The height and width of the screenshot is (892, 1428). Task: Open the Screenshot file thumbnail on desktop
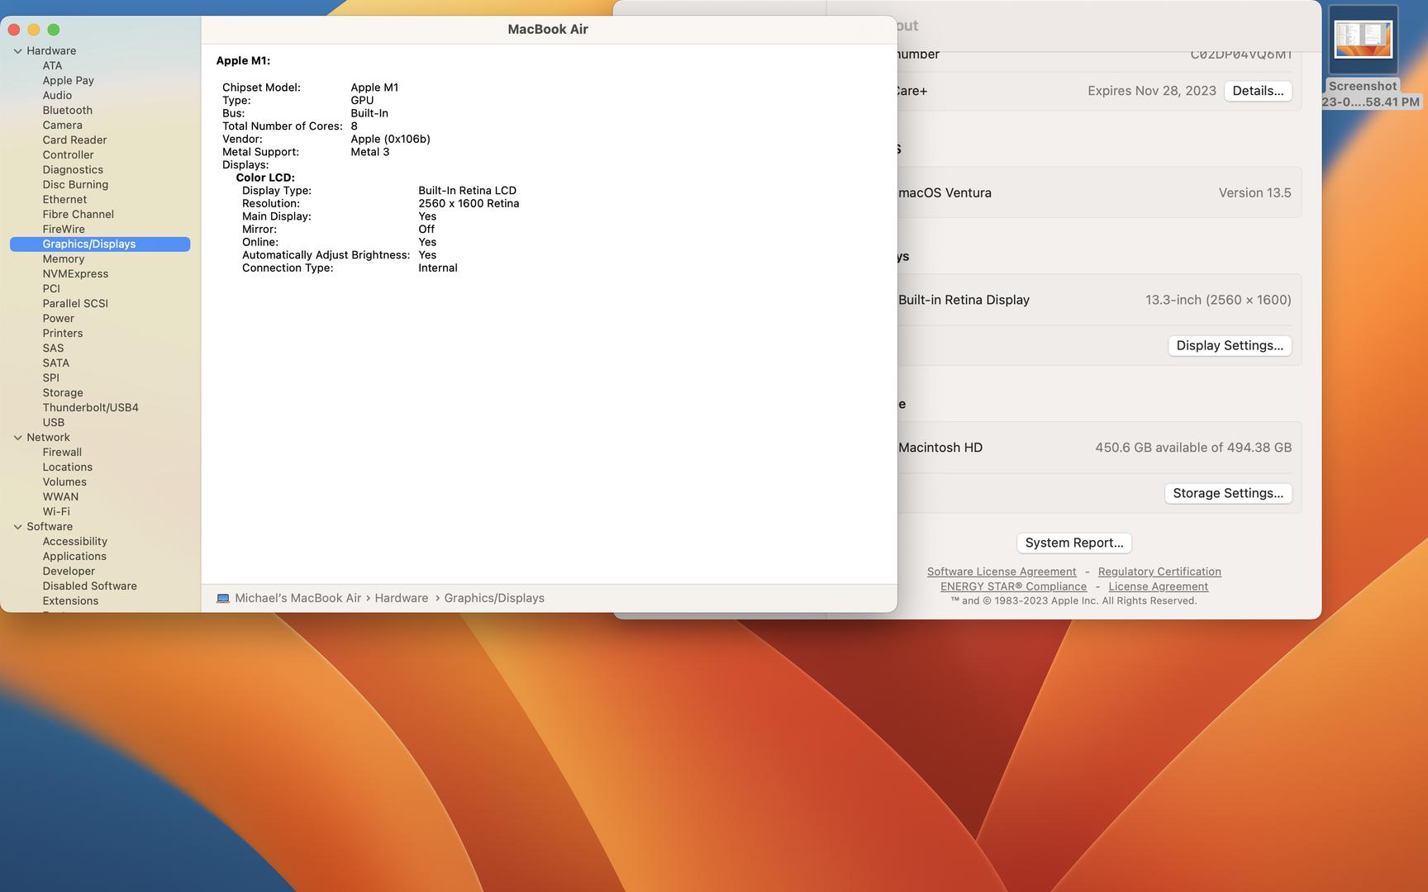pyautogui.click(x=1363, y=40)
